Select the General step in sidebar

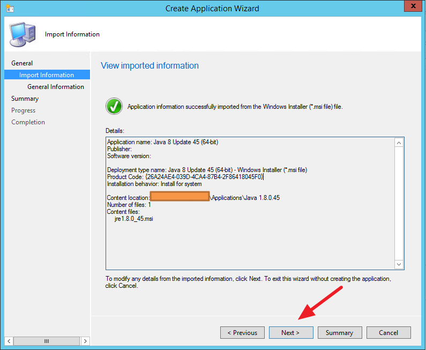pos(22,63)
